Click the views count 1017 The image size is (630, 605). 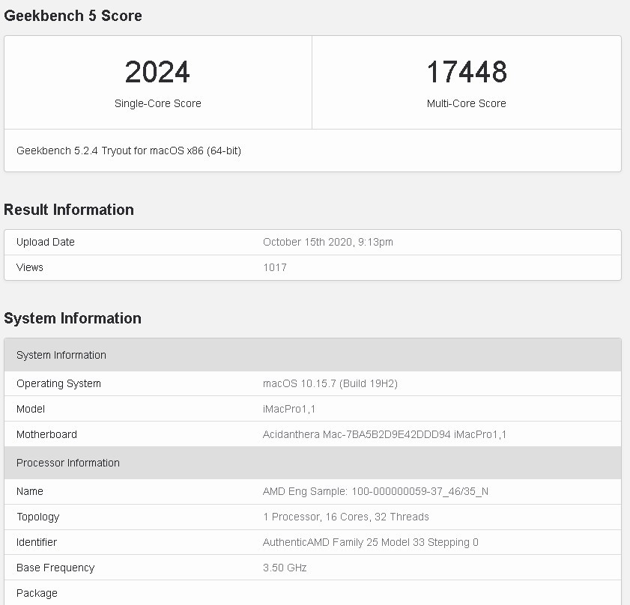(x=275, y=267)
